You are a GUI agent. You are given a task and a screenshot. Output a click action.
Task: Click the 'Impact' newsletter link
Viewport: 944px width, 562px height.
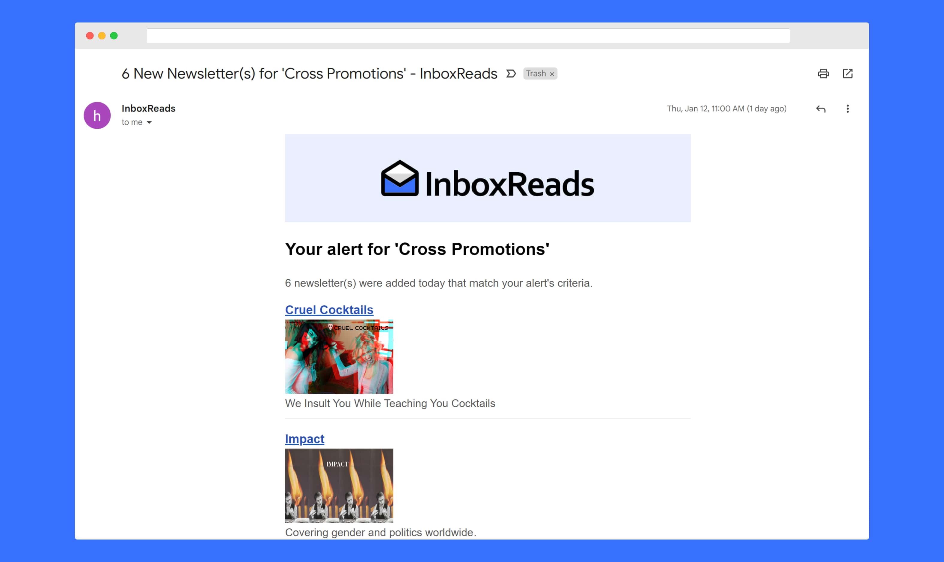tap(305, 438)
